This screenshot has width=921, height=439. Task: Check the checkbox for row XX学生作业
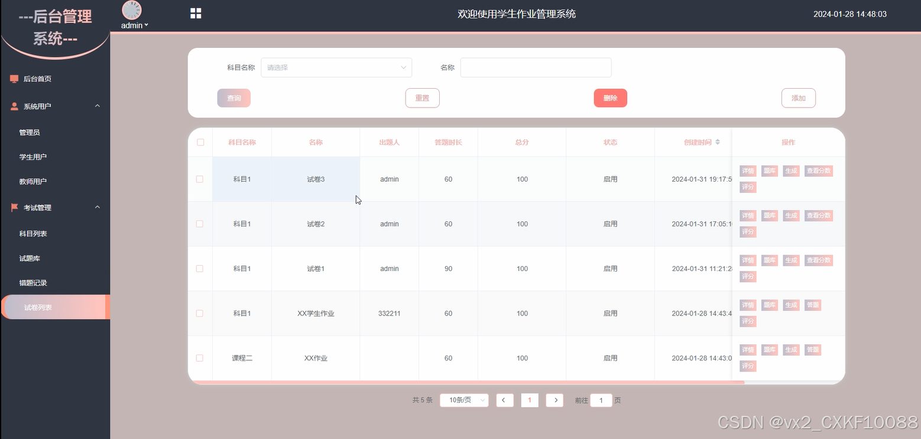coord(200,313)
